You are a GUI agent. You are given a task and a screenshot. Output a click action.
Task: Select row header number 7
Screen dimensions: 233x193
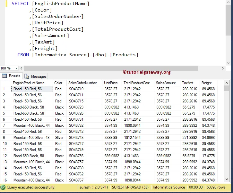pyautogui.click(x=6, y=125)
